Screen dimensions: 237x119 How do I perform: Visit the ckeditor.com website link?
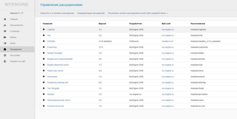[168, 41]
